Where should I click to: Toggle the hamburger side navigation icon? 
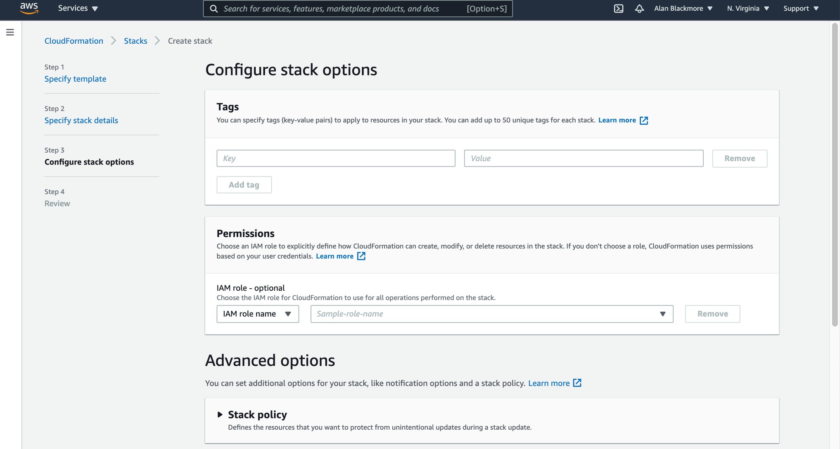pyautogui.click(x=10, y=32)
